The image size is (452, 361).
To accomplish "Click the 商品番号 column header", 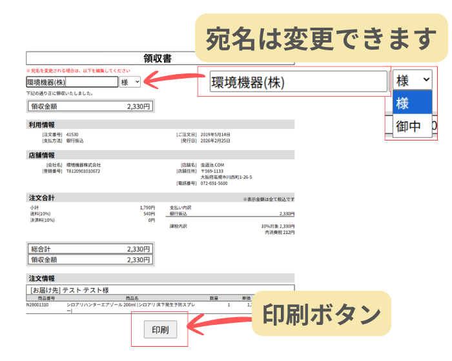I will click(x=46, y=298).
